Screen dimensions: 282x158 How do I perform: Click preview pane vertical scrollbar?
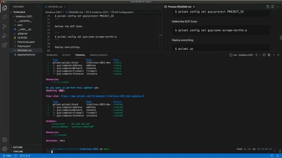point(281,38)
